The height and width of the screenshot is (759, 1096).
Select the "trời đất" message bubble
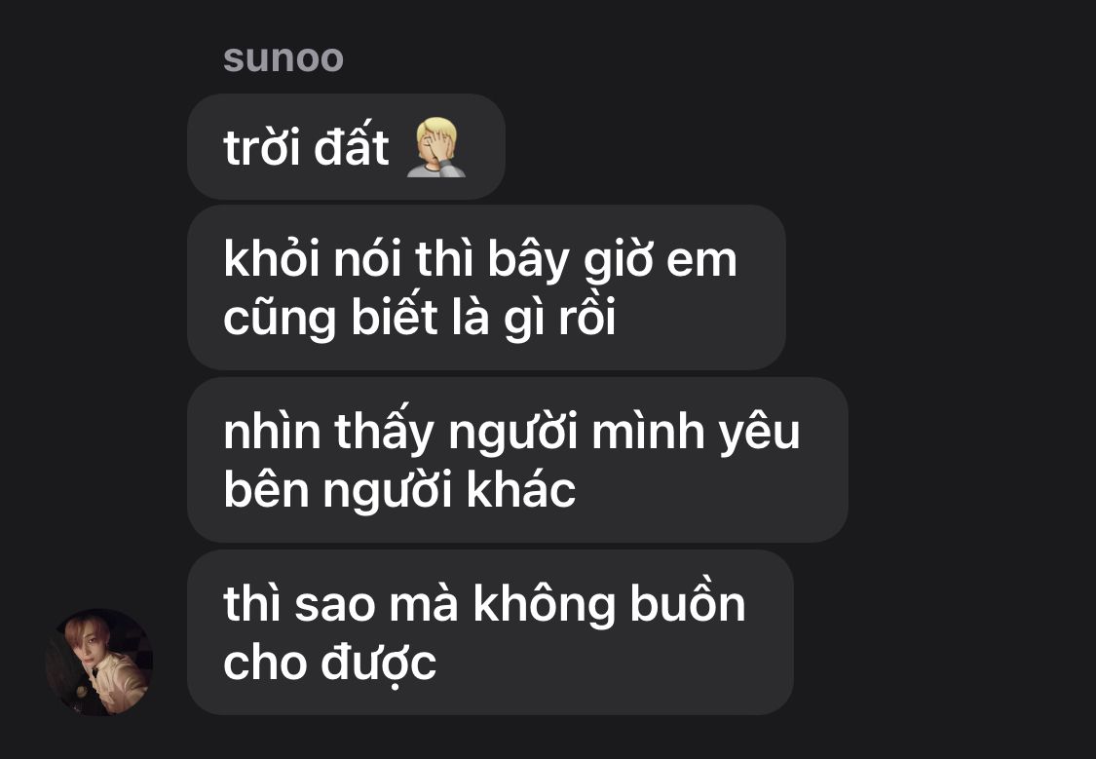[346, 147]
